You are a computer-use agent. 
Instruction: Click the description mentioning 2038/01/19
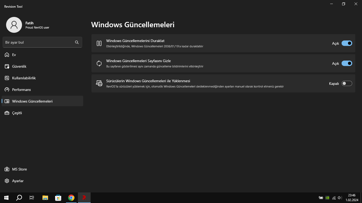[x=155, y=46]
